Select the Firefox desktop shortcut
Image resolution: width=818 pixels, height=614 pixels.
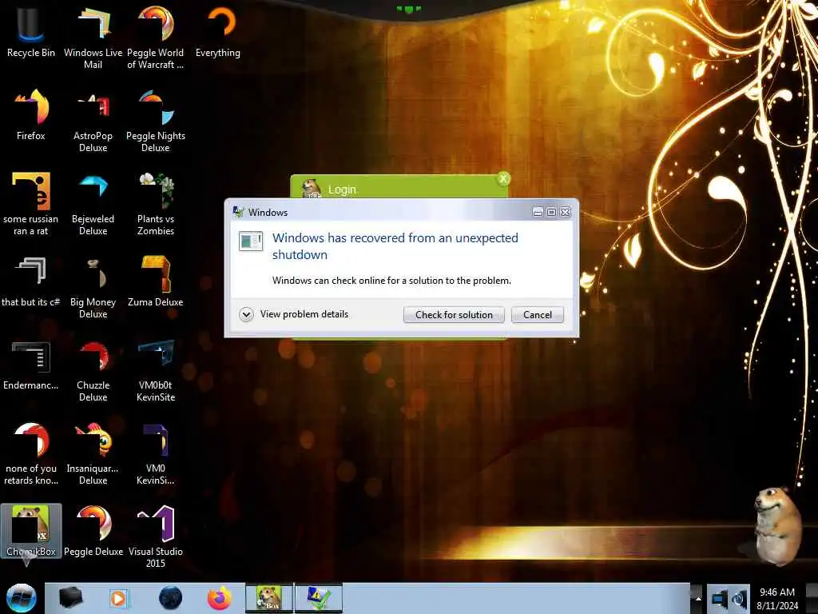pyautogui.click(x=31, y=115)
